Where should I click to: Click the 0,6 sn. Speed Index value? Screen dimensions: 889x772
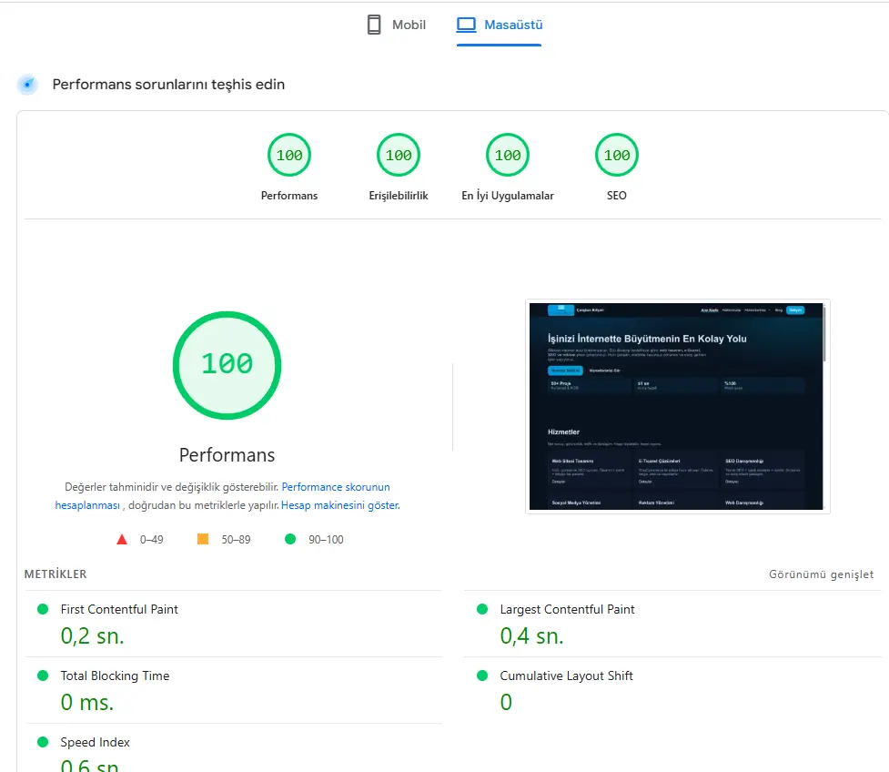(x=89, y=766)
